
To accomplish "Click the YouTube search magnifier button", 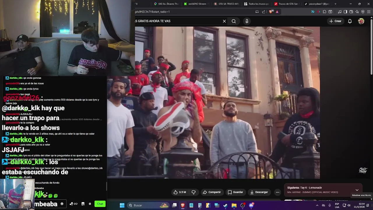I will pyautogui.click(x=234, y=21).
